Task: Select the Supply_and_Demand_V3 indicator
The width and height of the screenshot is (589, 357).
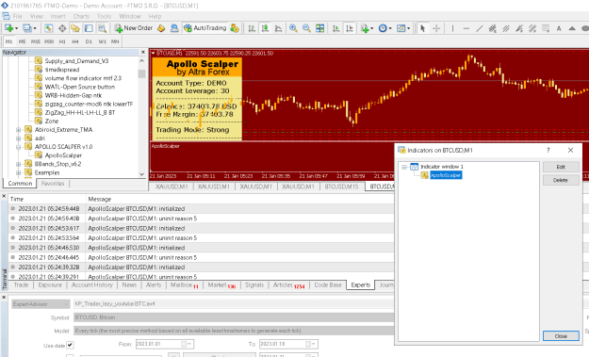Action: [x=76, y=61]
